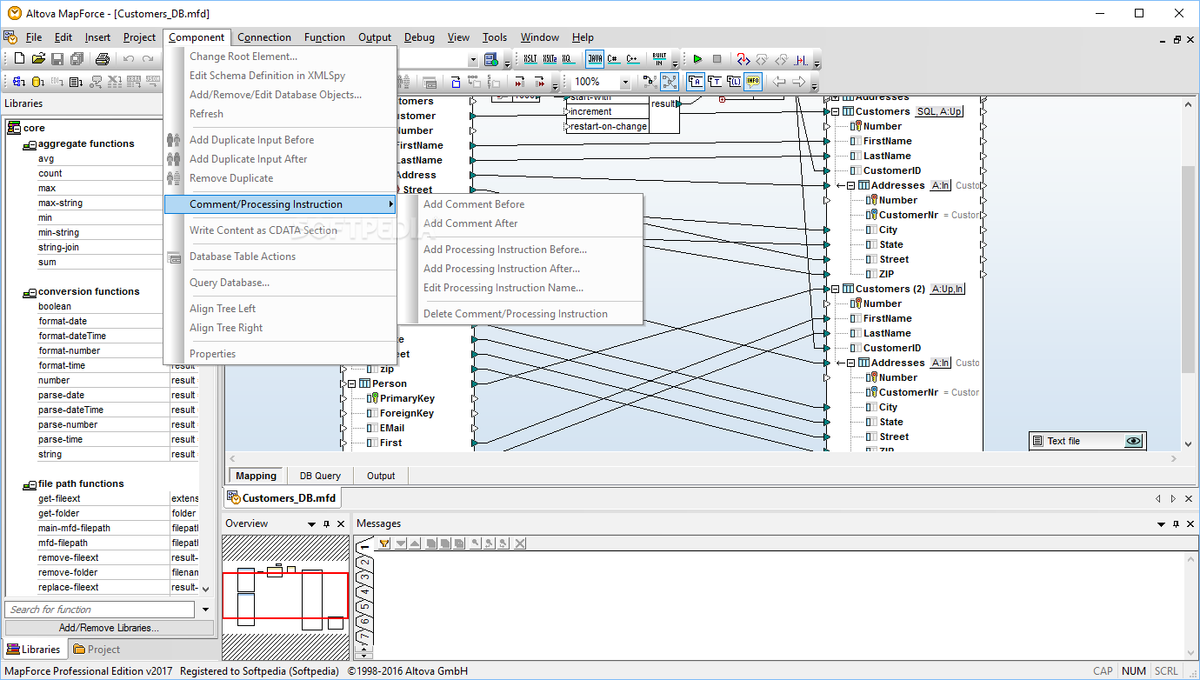Click the server/resources icon next to combo box
1200x680 pixels.
coord(491,59)
